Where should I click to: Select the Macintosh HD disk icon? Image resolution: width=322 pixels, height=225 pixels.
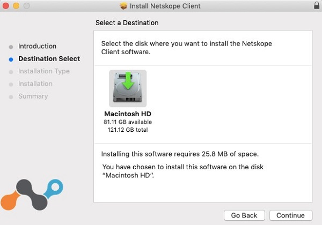pos(127,88)
